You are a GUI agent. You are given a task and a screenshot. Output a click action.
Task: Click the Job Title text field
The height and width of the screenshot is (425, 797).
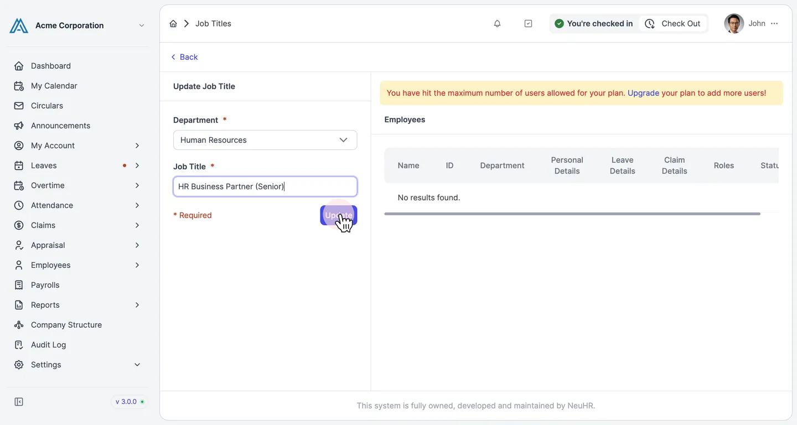point(265,186)
